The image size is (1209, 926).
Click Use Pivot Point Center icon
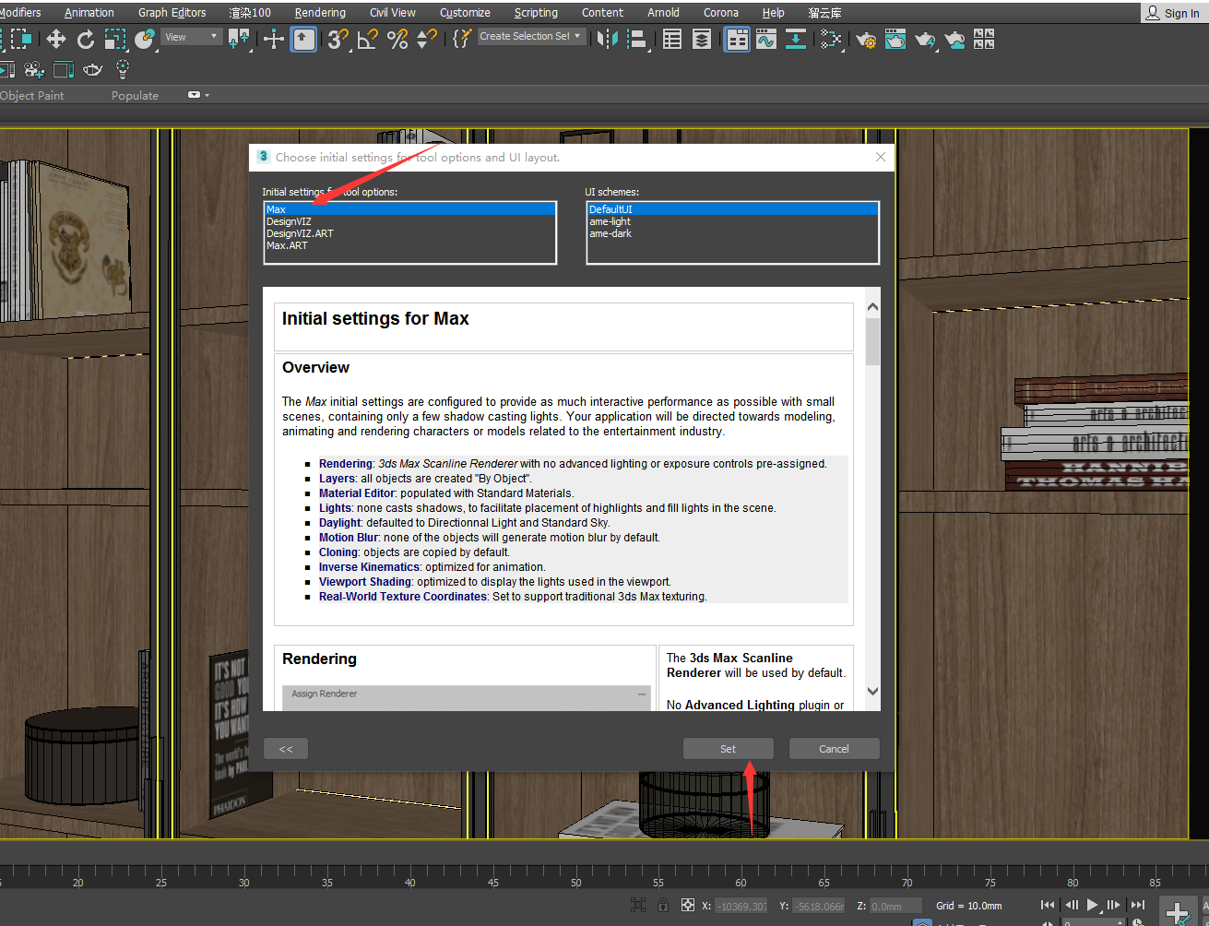pyautogui.click(x=240, y=39)
